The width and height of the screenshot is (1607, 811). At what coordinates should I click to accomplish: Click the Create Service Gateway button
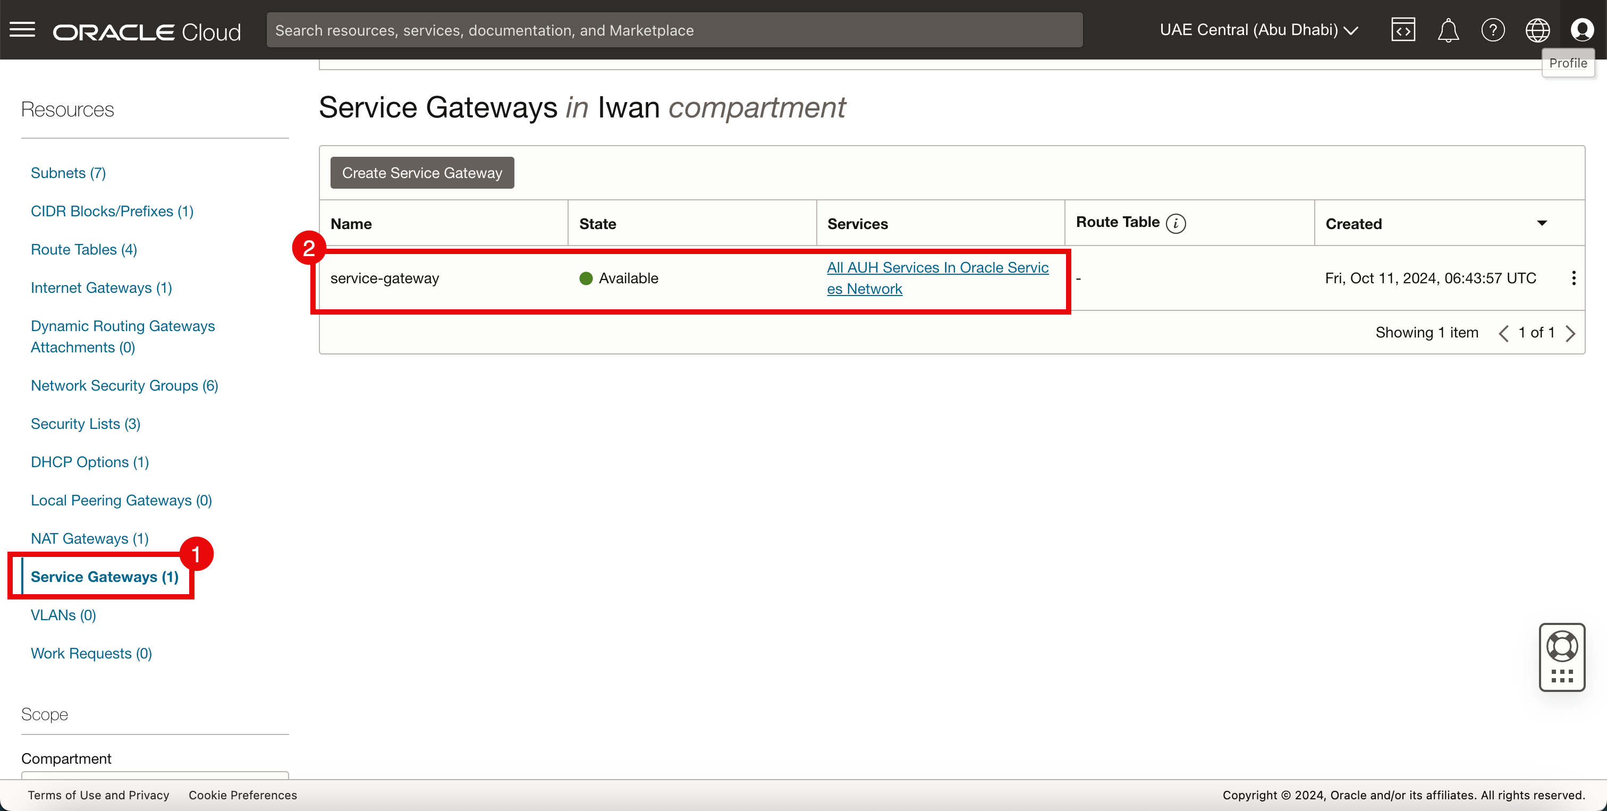coord(422,173)
